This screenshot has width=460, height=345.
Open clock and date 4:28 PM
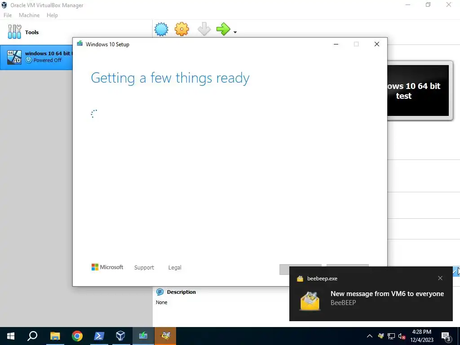tap(422, 336)
